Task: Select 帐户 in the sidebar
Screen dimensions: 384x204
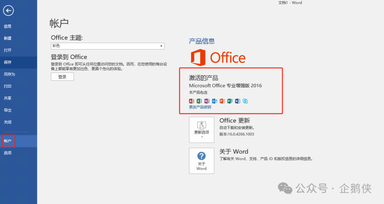Action: pyautogui.click(x=18, y=141)
